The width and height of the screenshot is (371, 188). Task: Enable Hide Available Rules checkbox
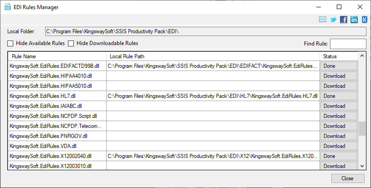point(10,43)
